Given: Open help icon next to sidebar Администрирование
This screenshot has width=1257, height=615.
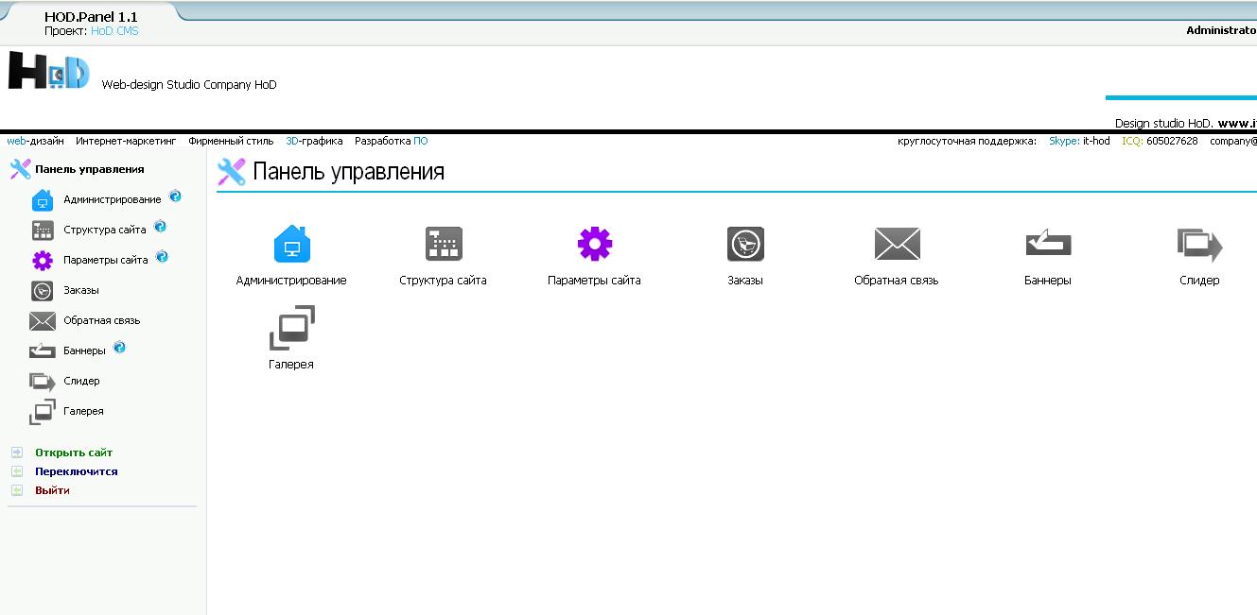Looking at the screenshot, I should point(175,196).
